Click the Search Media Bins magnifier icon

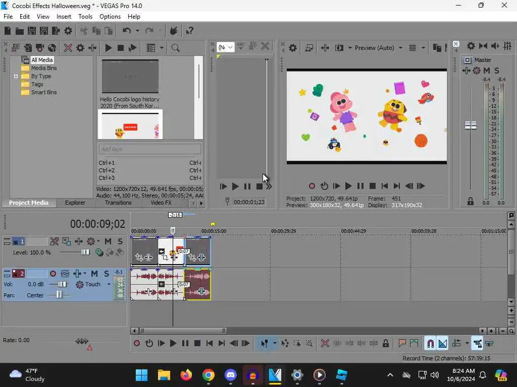(x=175, y=48)
